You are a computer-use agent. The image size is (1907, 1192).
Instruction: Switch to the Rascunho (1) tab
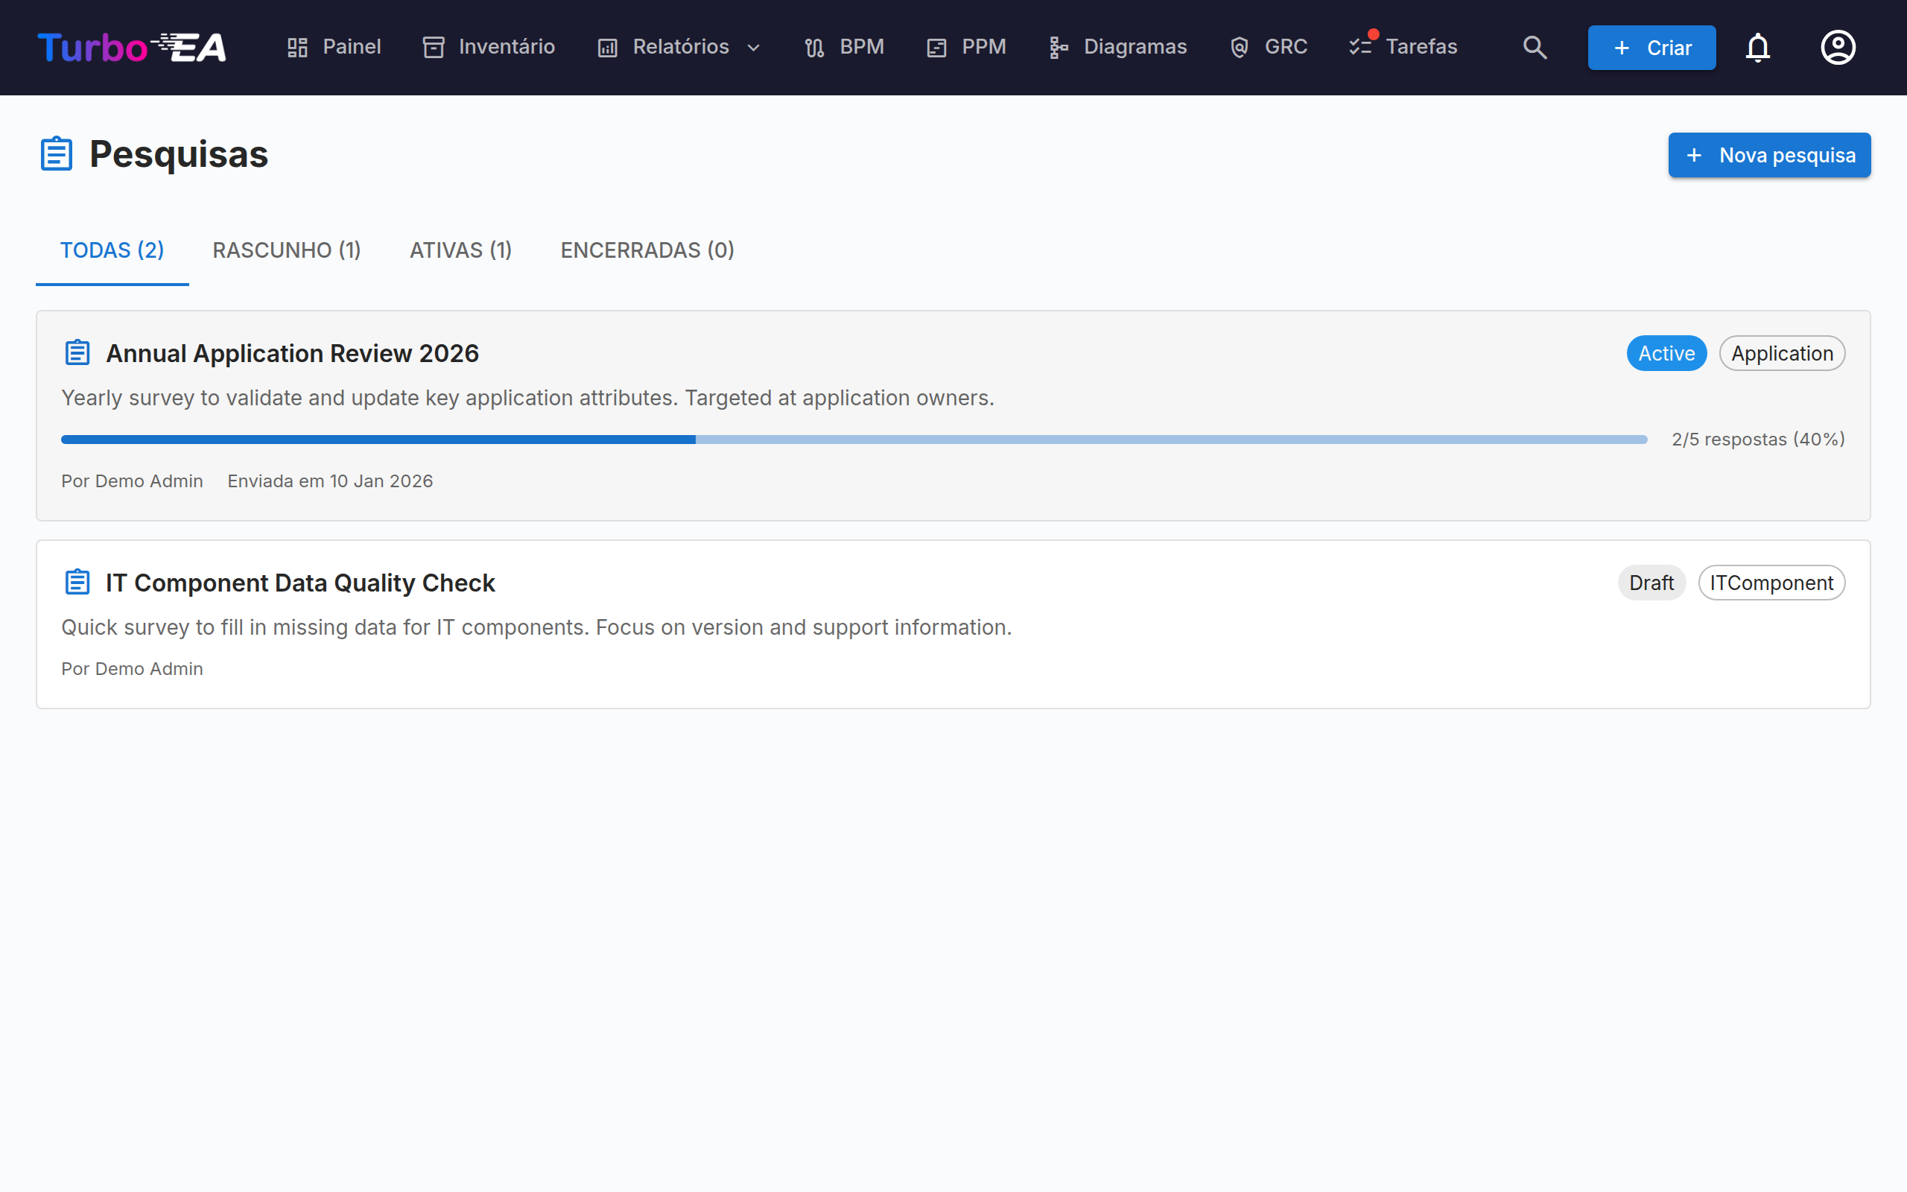tap(287, 250)
